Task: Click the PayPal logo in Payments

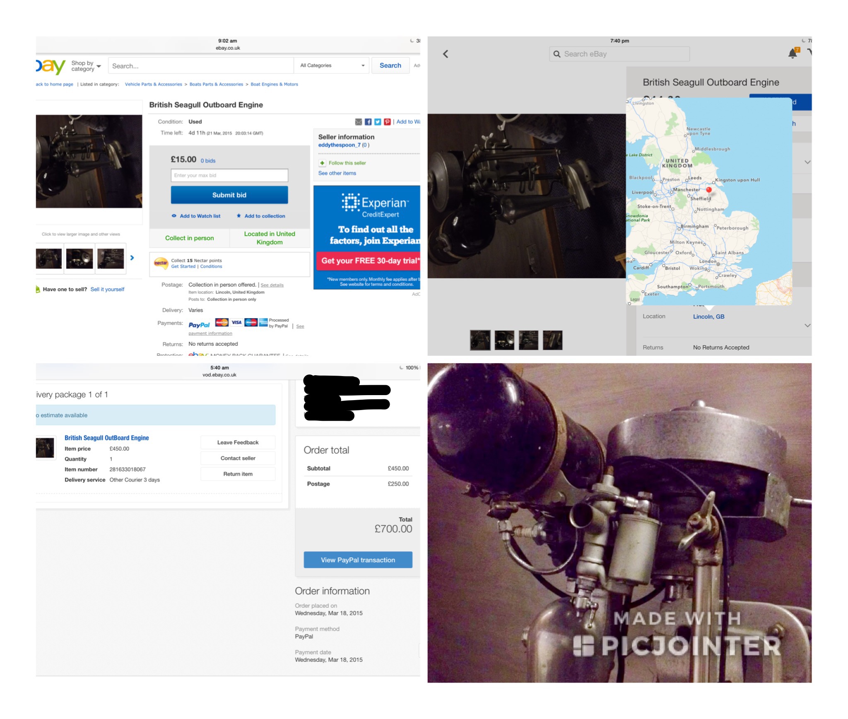Action: (x=199, y=325)
